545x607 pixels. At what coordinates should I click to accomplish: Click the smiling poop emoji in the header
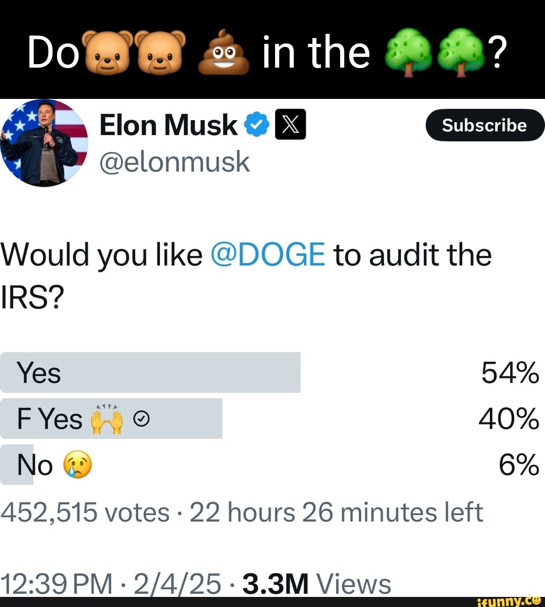click(224, 53)
